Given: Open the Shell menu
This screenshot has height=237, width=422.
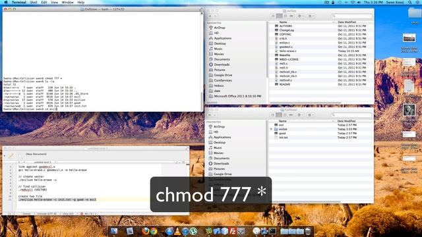Looking at the screenshot, I should (x=34, y=2).
